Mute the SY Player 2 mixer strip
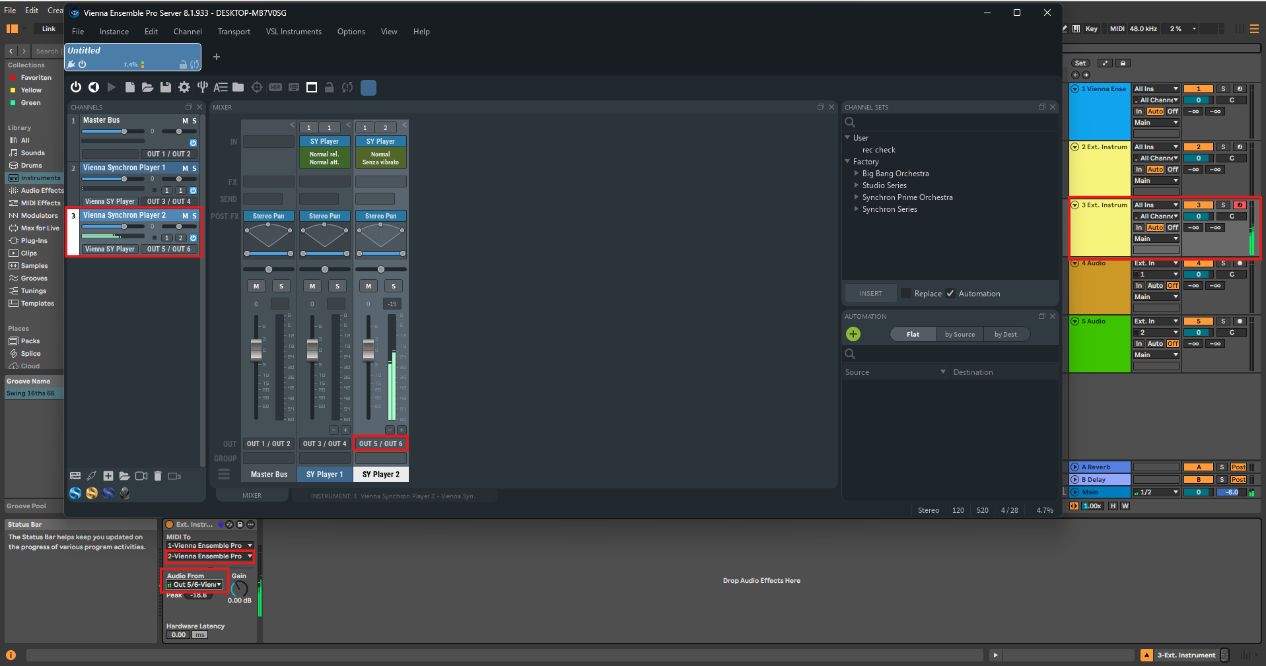Viewport: 1266px width, 666px height. (369, 286)
